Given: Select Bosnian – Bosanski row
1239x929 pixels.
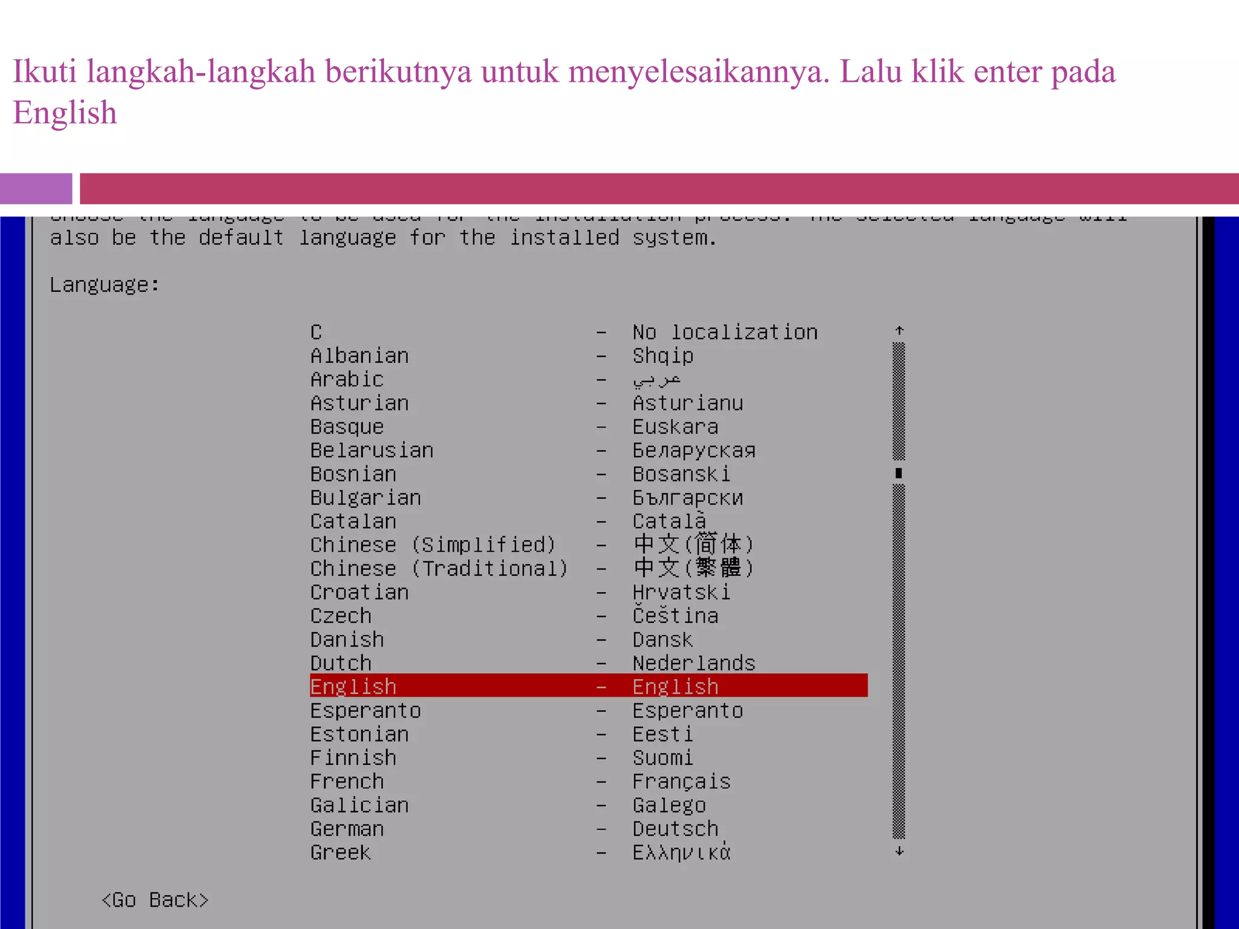Looking at the screenshot, I should point(589,474).
